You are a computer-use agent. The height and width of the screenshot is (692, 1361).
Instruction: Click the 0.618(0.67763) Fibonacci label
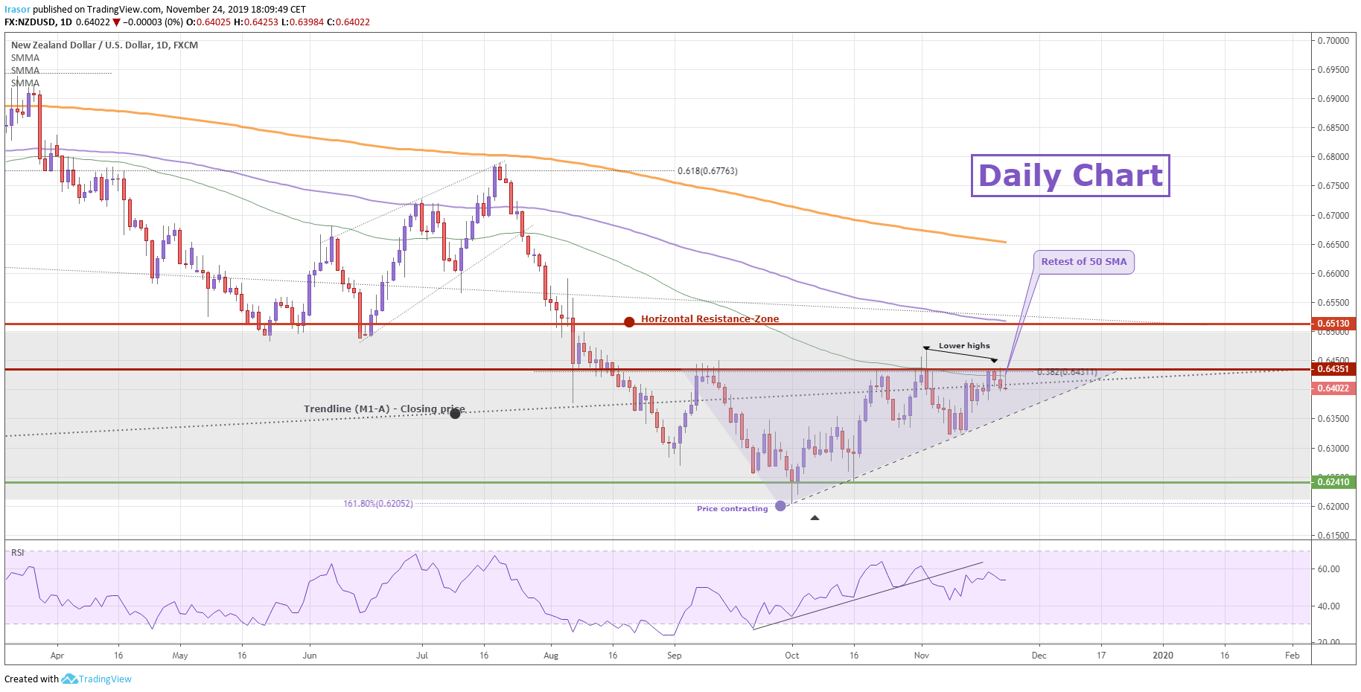click(x=707, y=171)
